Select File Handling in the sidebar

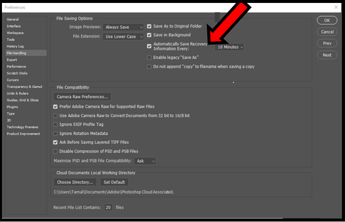[26, 53]
